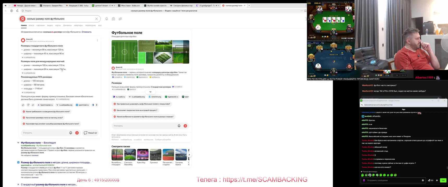Open Kick chat points infinity icon
The height and width of the screenshot is (187, 448).
[431, 180]
